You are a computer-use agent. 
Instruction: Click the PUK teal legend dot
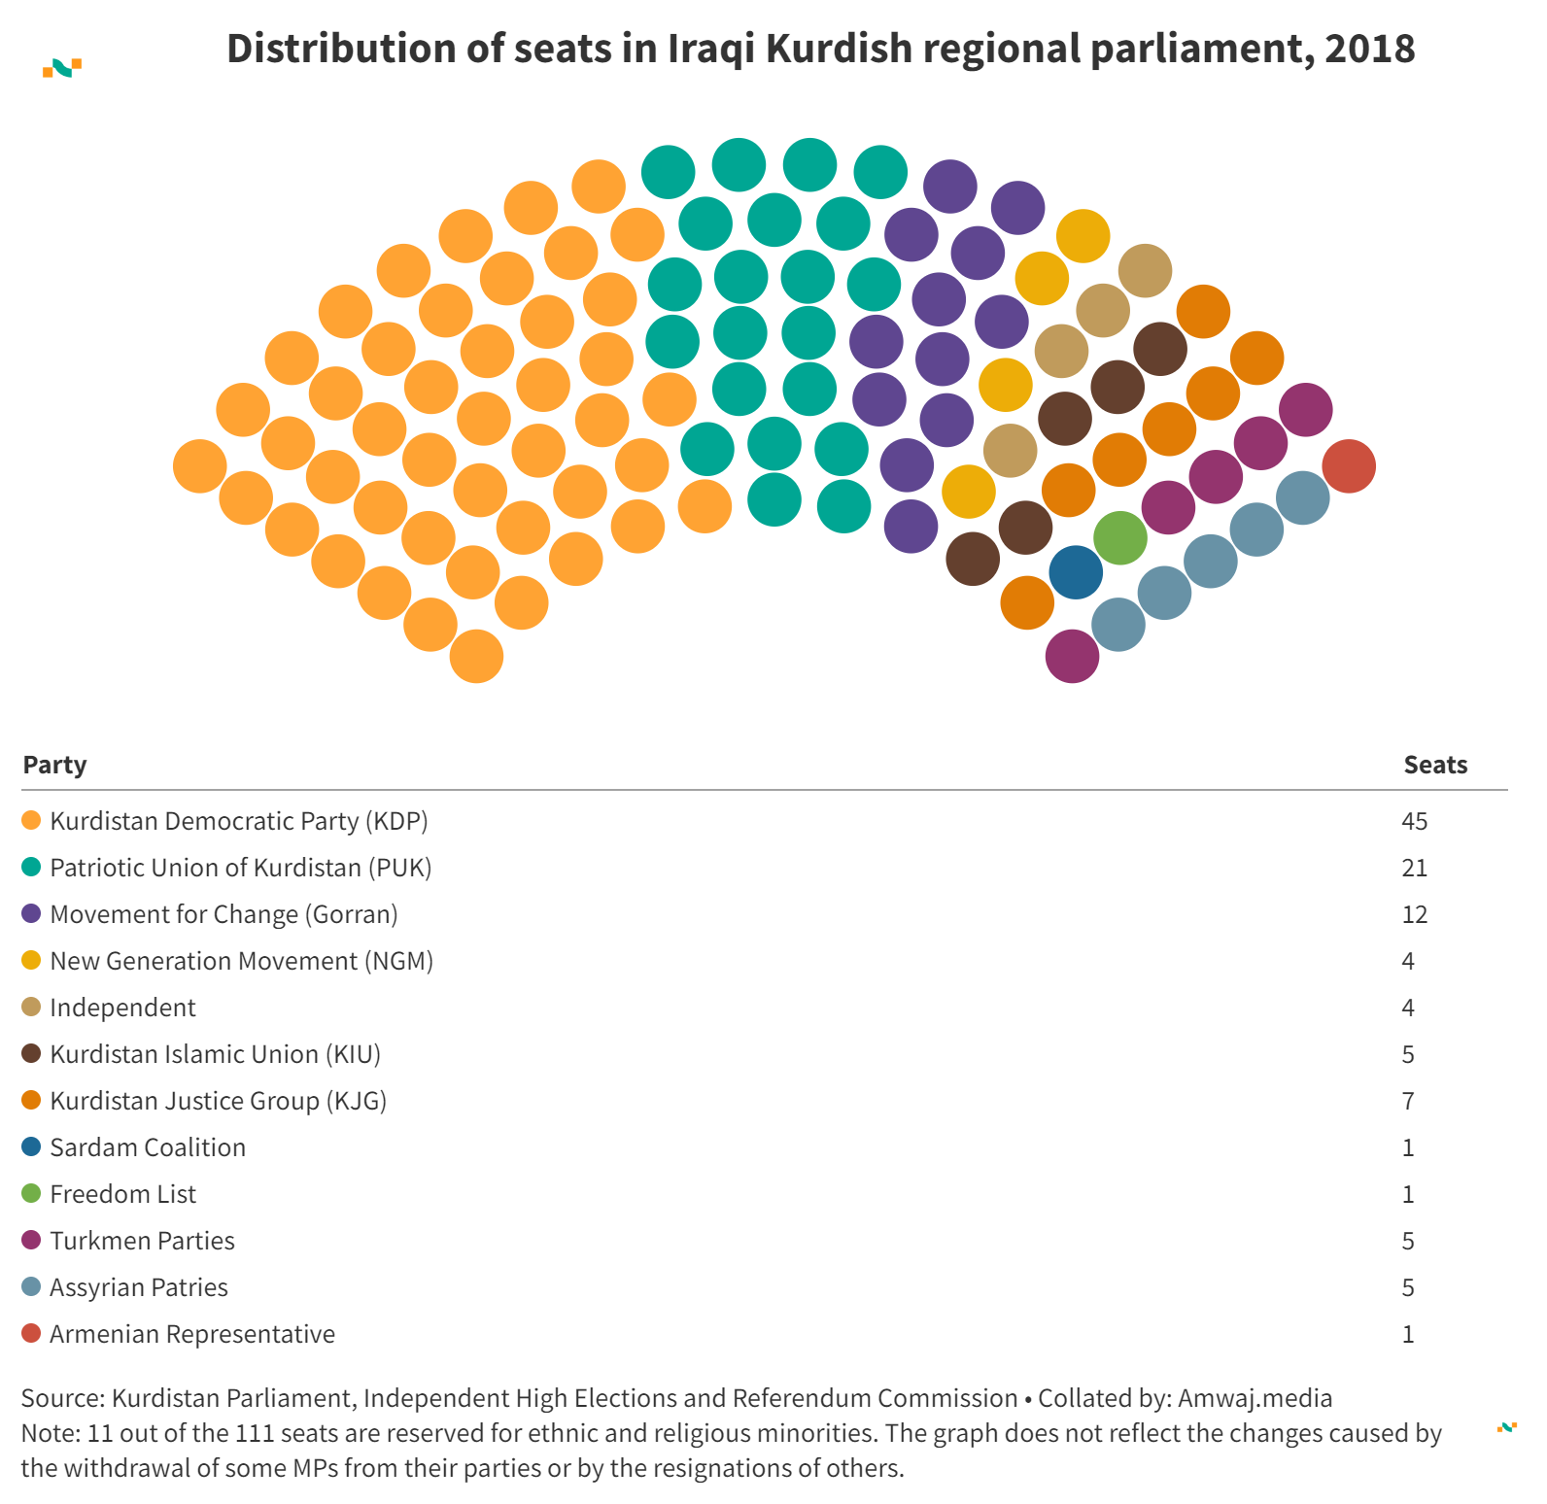click(x=31, y=868)
